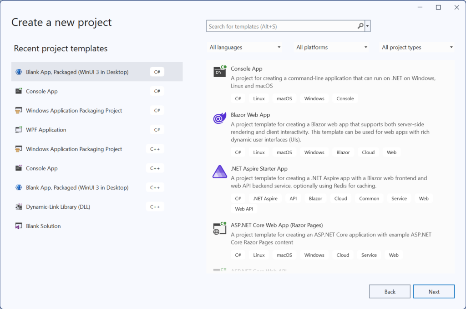
Task: Click the Blazor Web App description text
Action: [x=330, y=132]
